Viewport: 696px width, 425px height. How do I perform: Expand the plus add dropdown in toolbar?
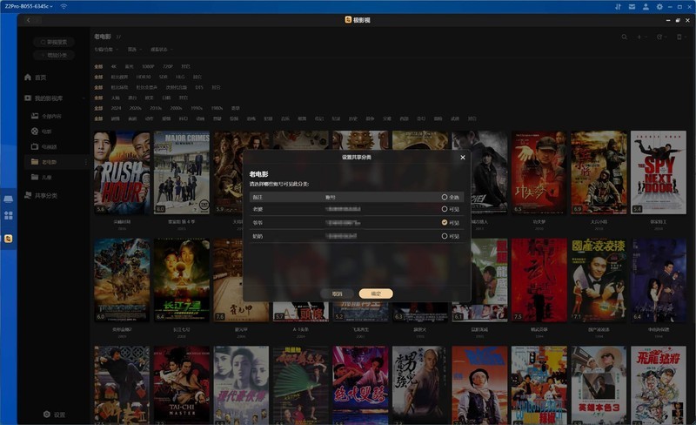(643, 37)
